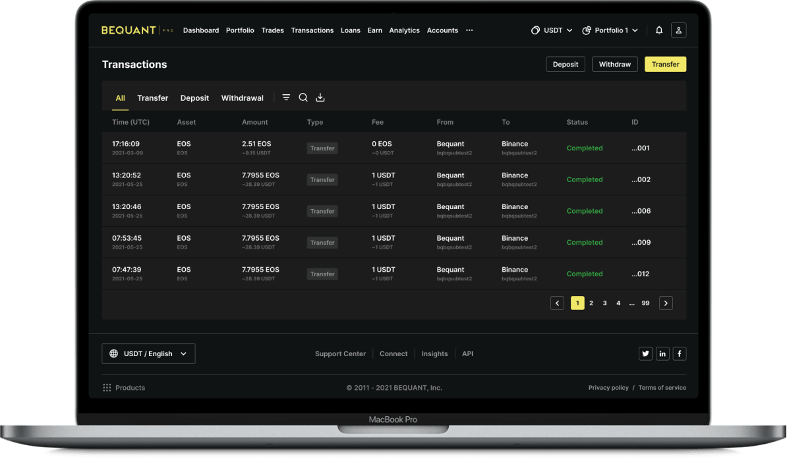Open the USDT / English language dropdown

(148, 354)
